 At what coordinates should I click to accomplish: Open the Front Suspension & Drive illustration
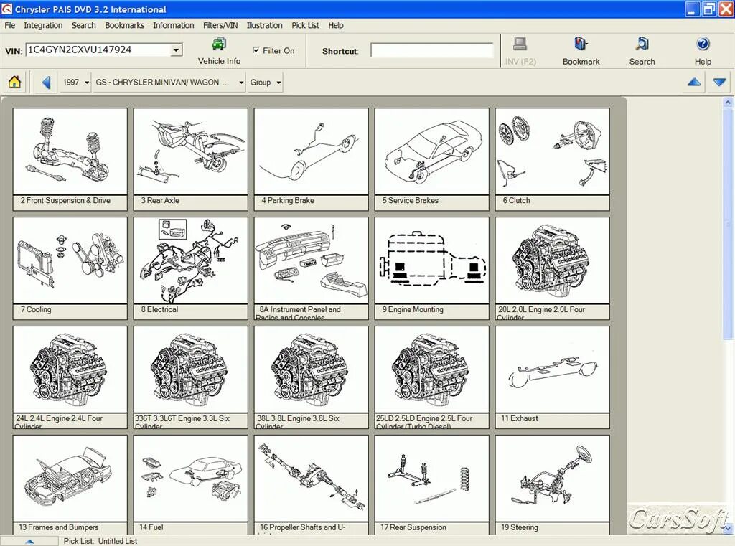tap(70, 151)
